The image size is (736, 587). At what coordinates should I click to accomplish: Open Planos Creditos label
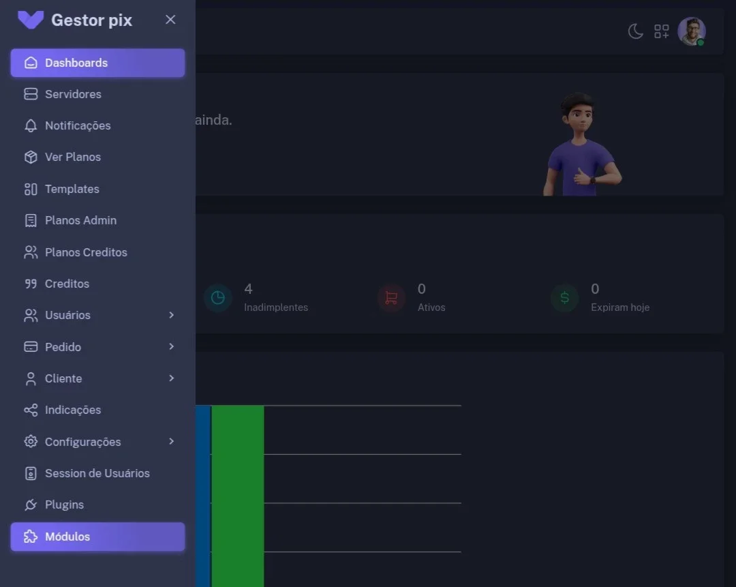click(86, 252)
